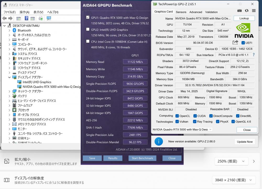Click the Update Now button
The image size is (262, 189).
[x=245, y=142]
